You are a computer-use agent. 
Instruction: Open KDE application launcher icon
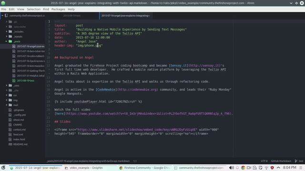3,168
